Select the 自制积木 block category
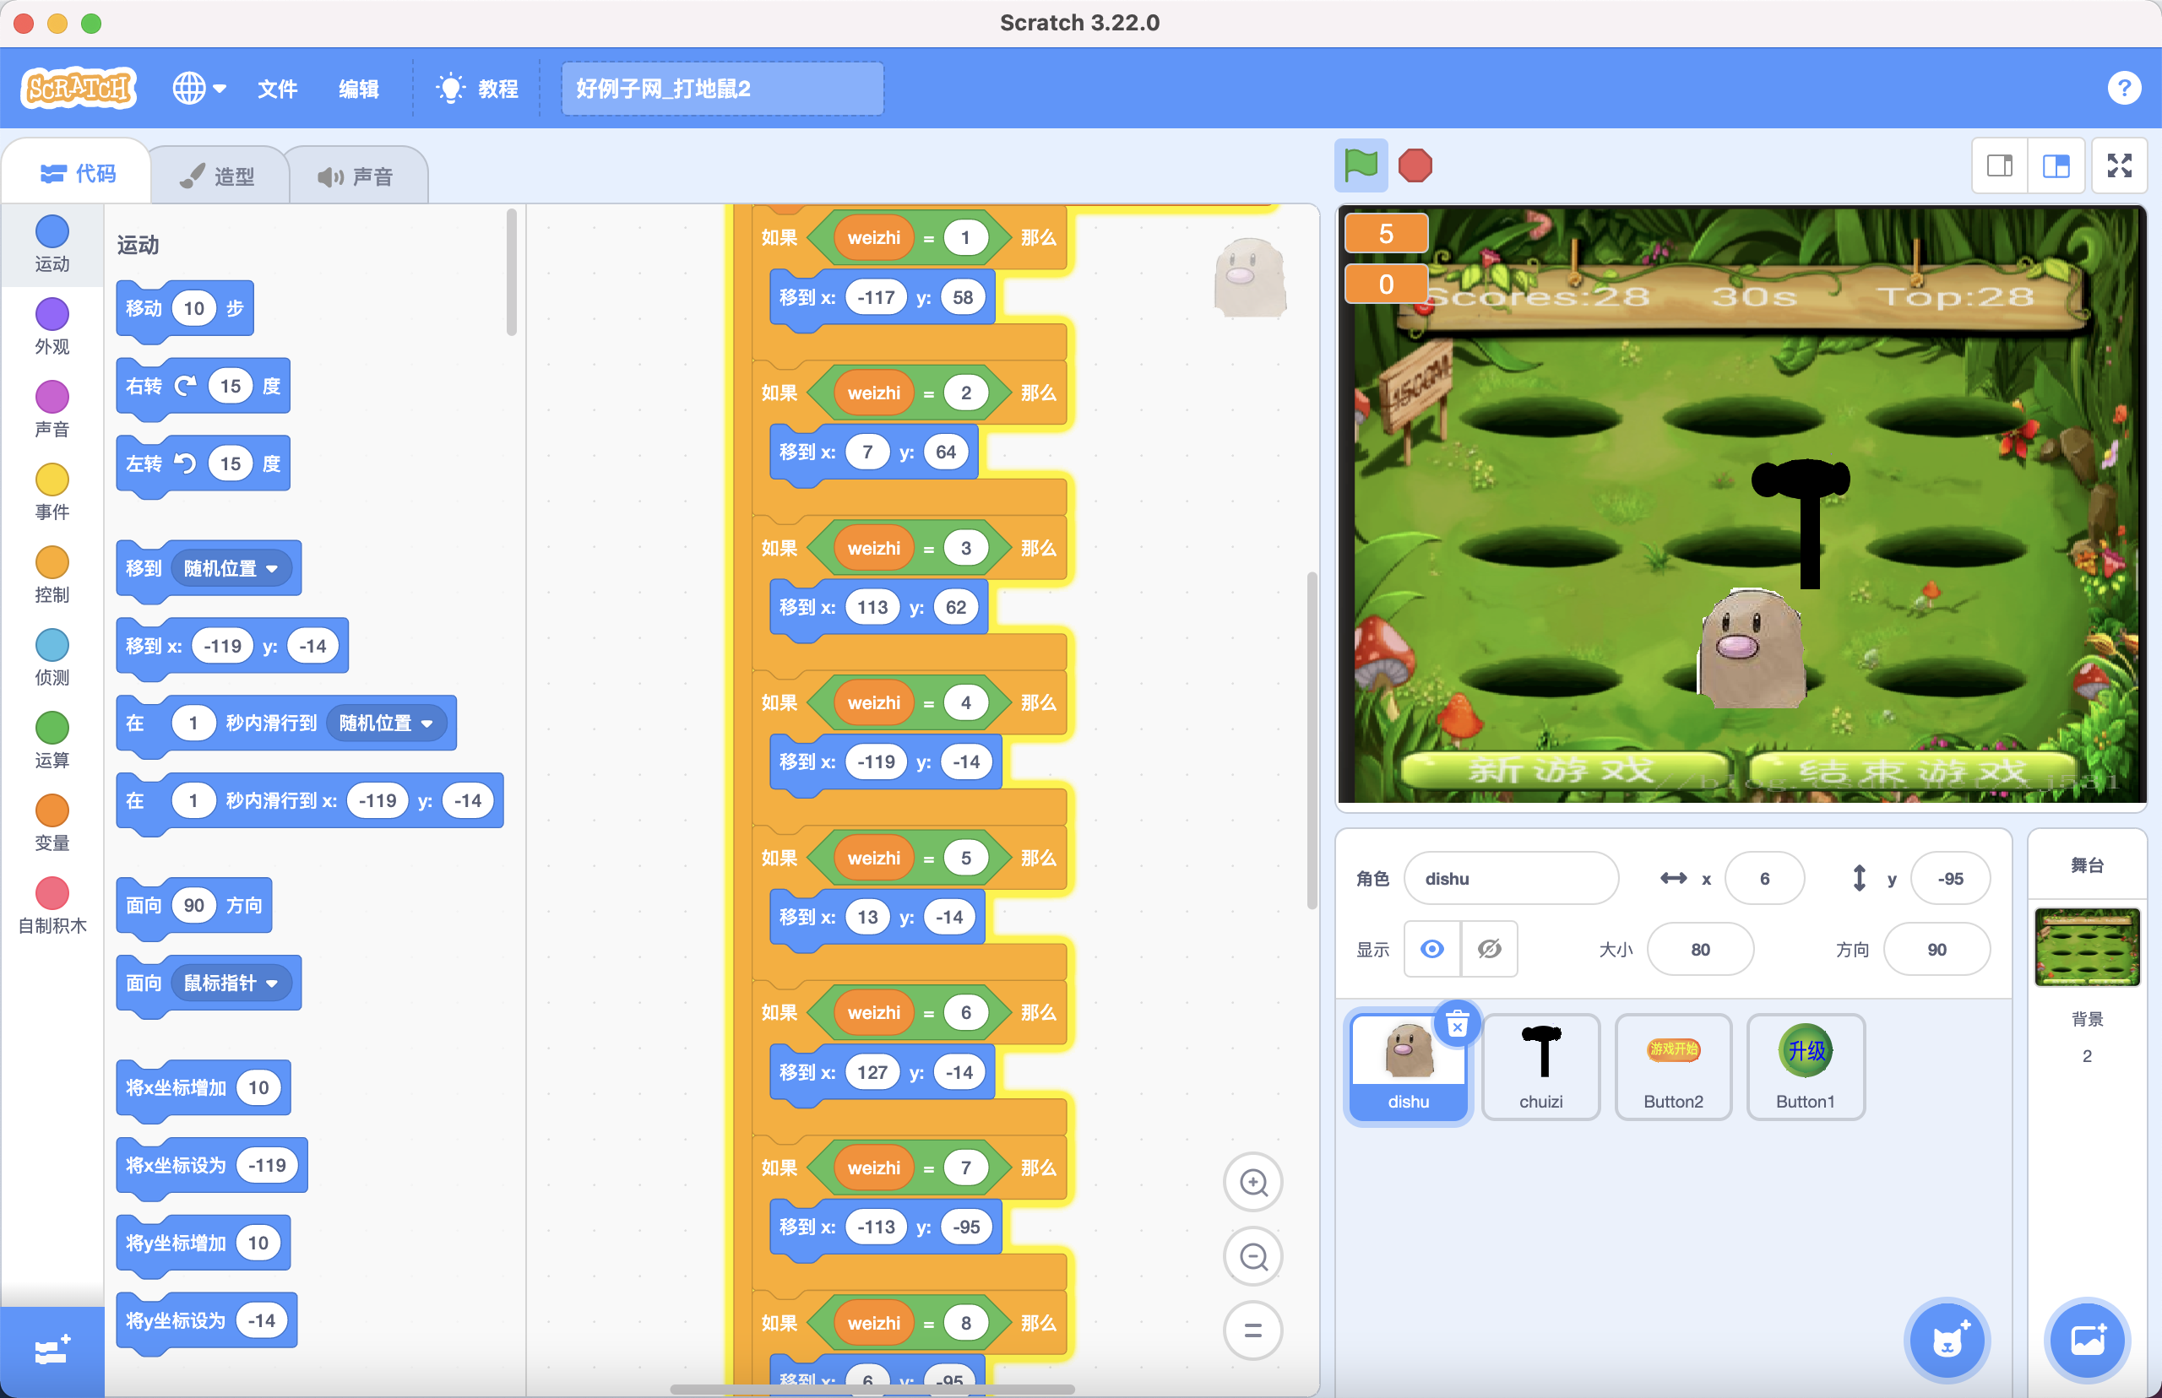The height and width of the screenshot is (1398, 2162). pos(52,905)
